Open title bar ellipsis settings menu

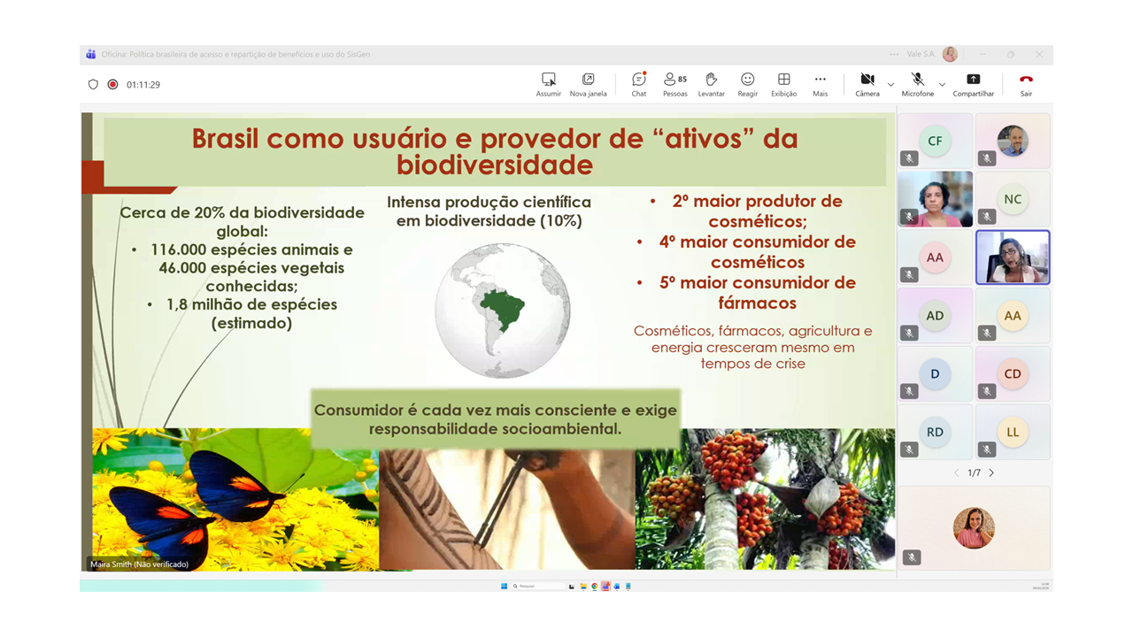(894, 54)
